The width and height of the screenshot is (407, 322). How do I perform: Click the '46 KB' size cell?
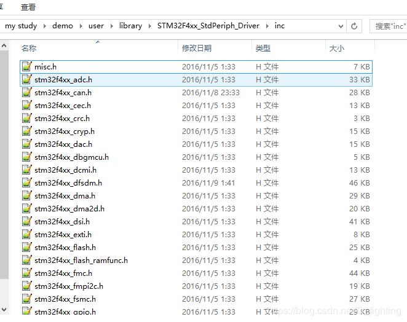click(x=360, y=183)
